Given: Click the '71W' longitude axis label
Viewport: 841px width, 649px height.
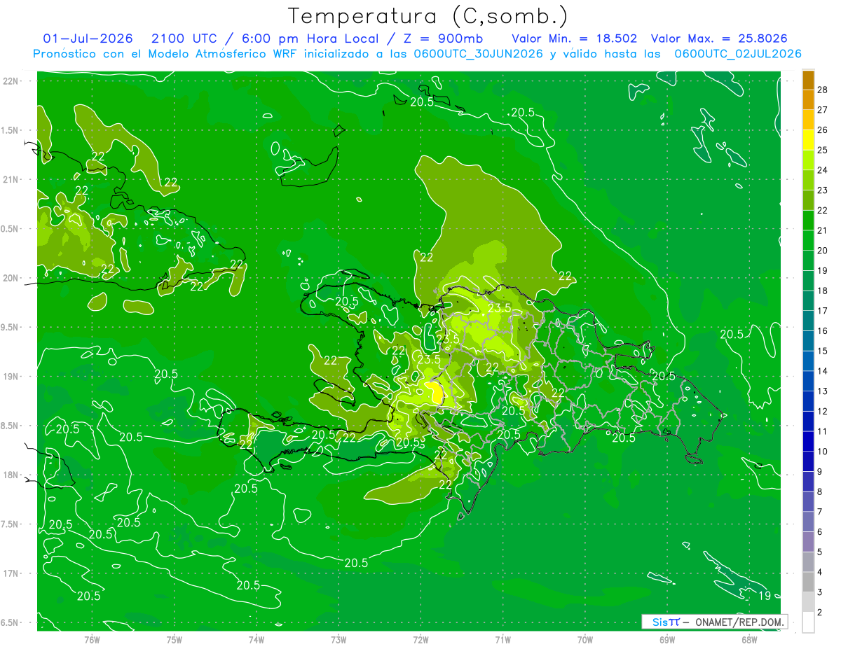Looking at the screenshot, I should 502,639.
